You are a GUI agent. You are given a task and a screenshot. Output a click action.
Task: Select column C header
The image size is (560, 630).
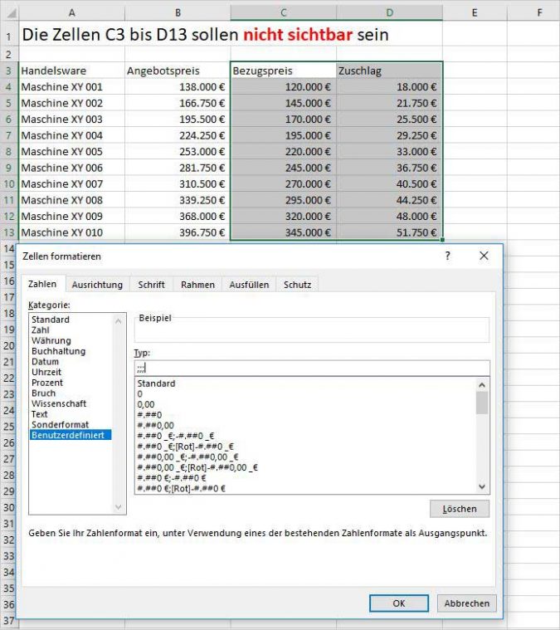[284, 12]
